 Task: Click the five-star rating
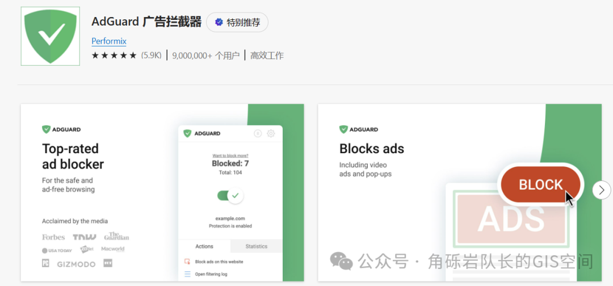click(x=114, y=56)
